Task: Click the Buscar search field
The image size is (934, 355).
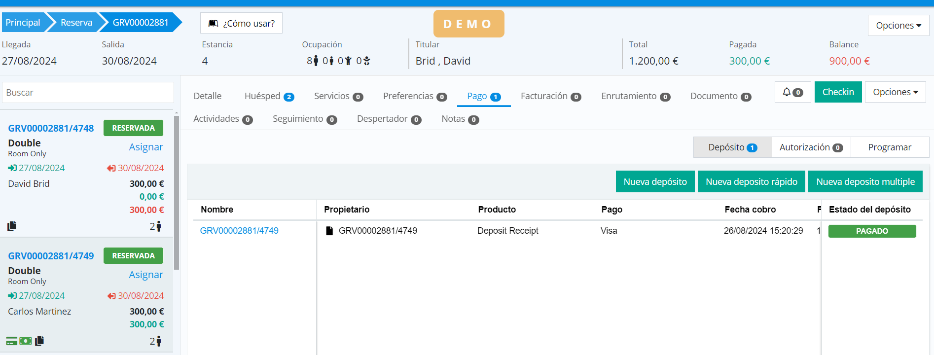Action: (88, 93)
